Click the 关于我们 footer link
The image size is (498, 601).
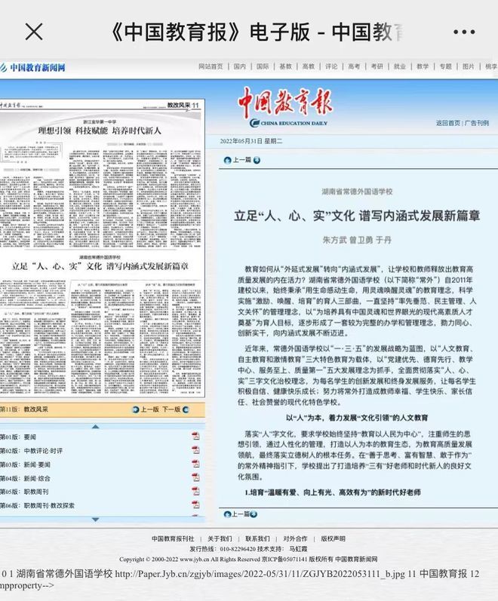(220, 539)
